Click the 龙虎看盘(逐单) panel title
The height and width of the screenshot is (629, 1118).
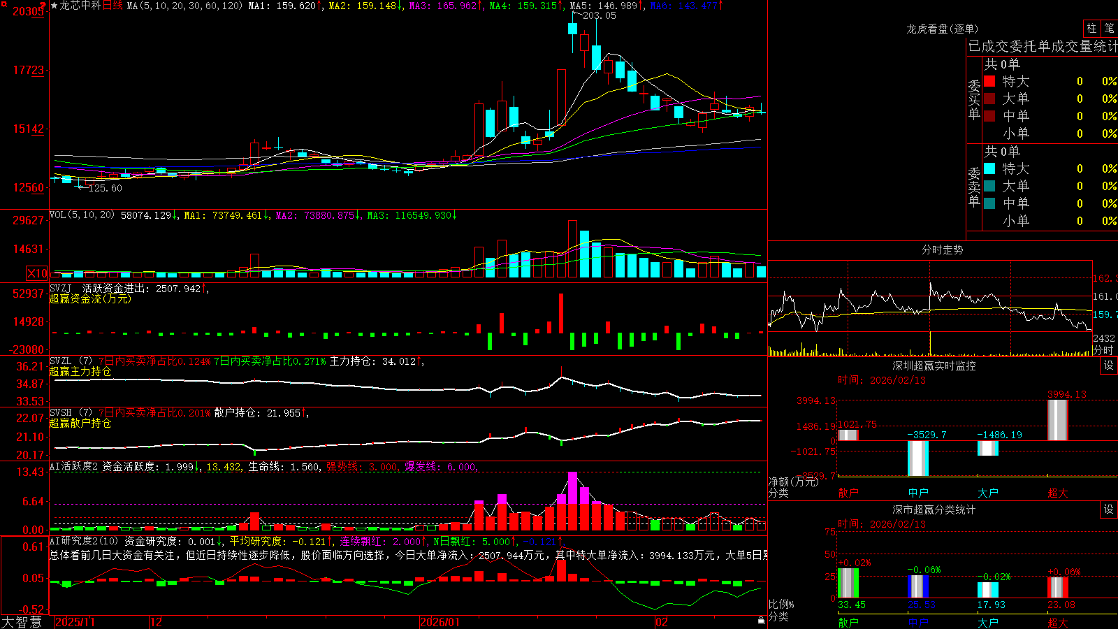pos(942,29)
